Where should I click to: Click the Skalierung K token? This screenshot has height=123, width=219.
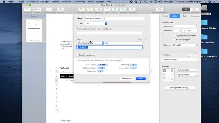point(100,71)
